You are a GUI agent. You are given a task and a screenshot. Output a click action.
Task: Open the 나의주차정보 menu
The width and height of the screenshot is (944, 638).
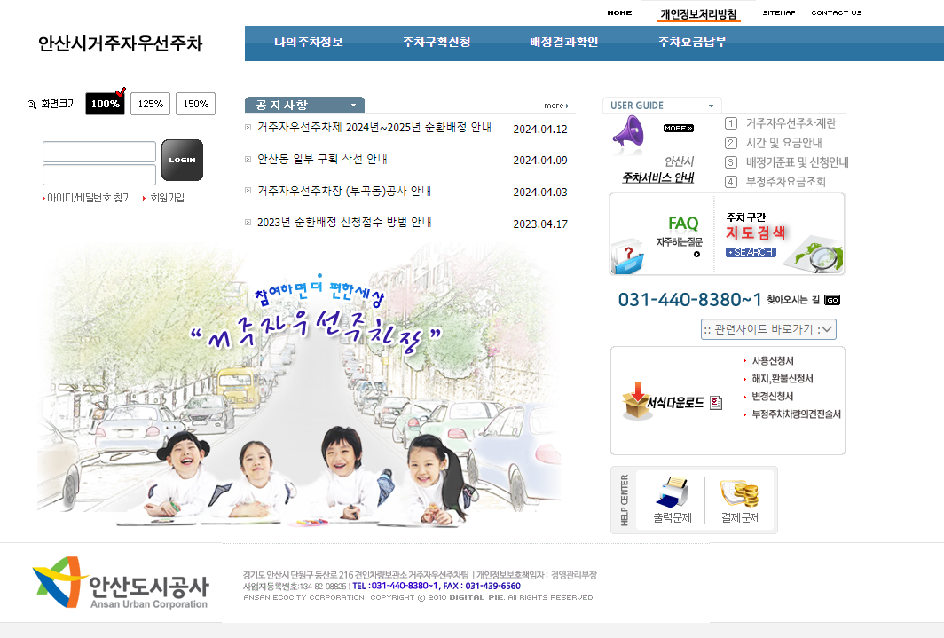point(309,42)
